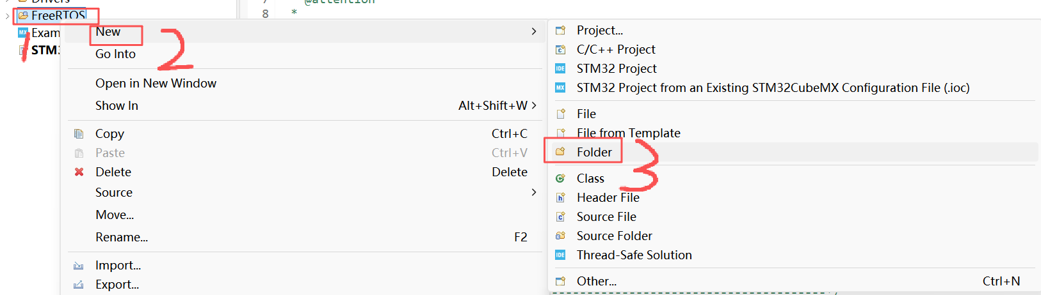Click the Copy icon in context menu
1041x295 pixels.
(x=79, y=133)
